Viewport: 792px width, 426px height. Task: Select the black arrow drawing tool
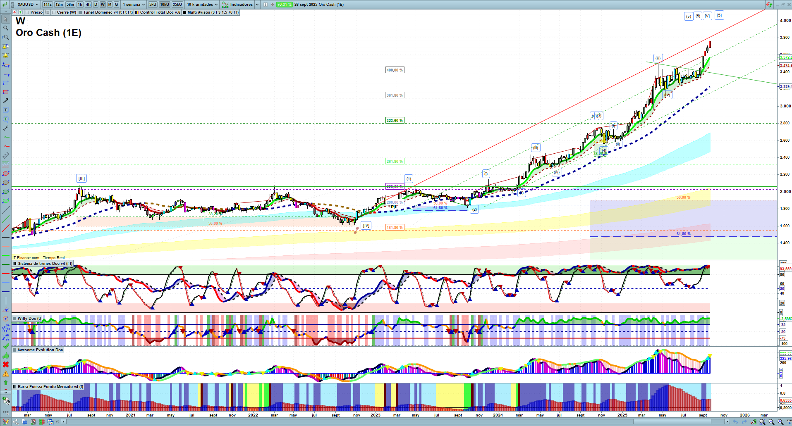coord(6,101)
